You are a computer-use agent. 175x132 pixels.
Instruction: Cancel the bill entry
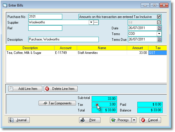[150, 120]
